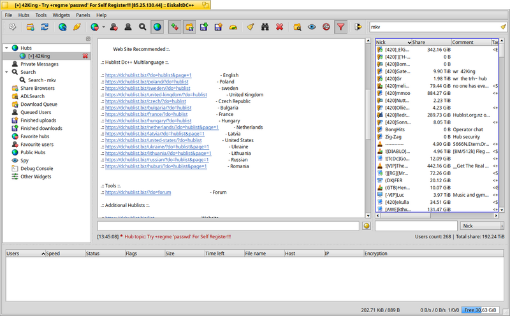Click the broom icon inside the mkv search box
Viewport: 510px width, 316px height.
coord(503,27)
